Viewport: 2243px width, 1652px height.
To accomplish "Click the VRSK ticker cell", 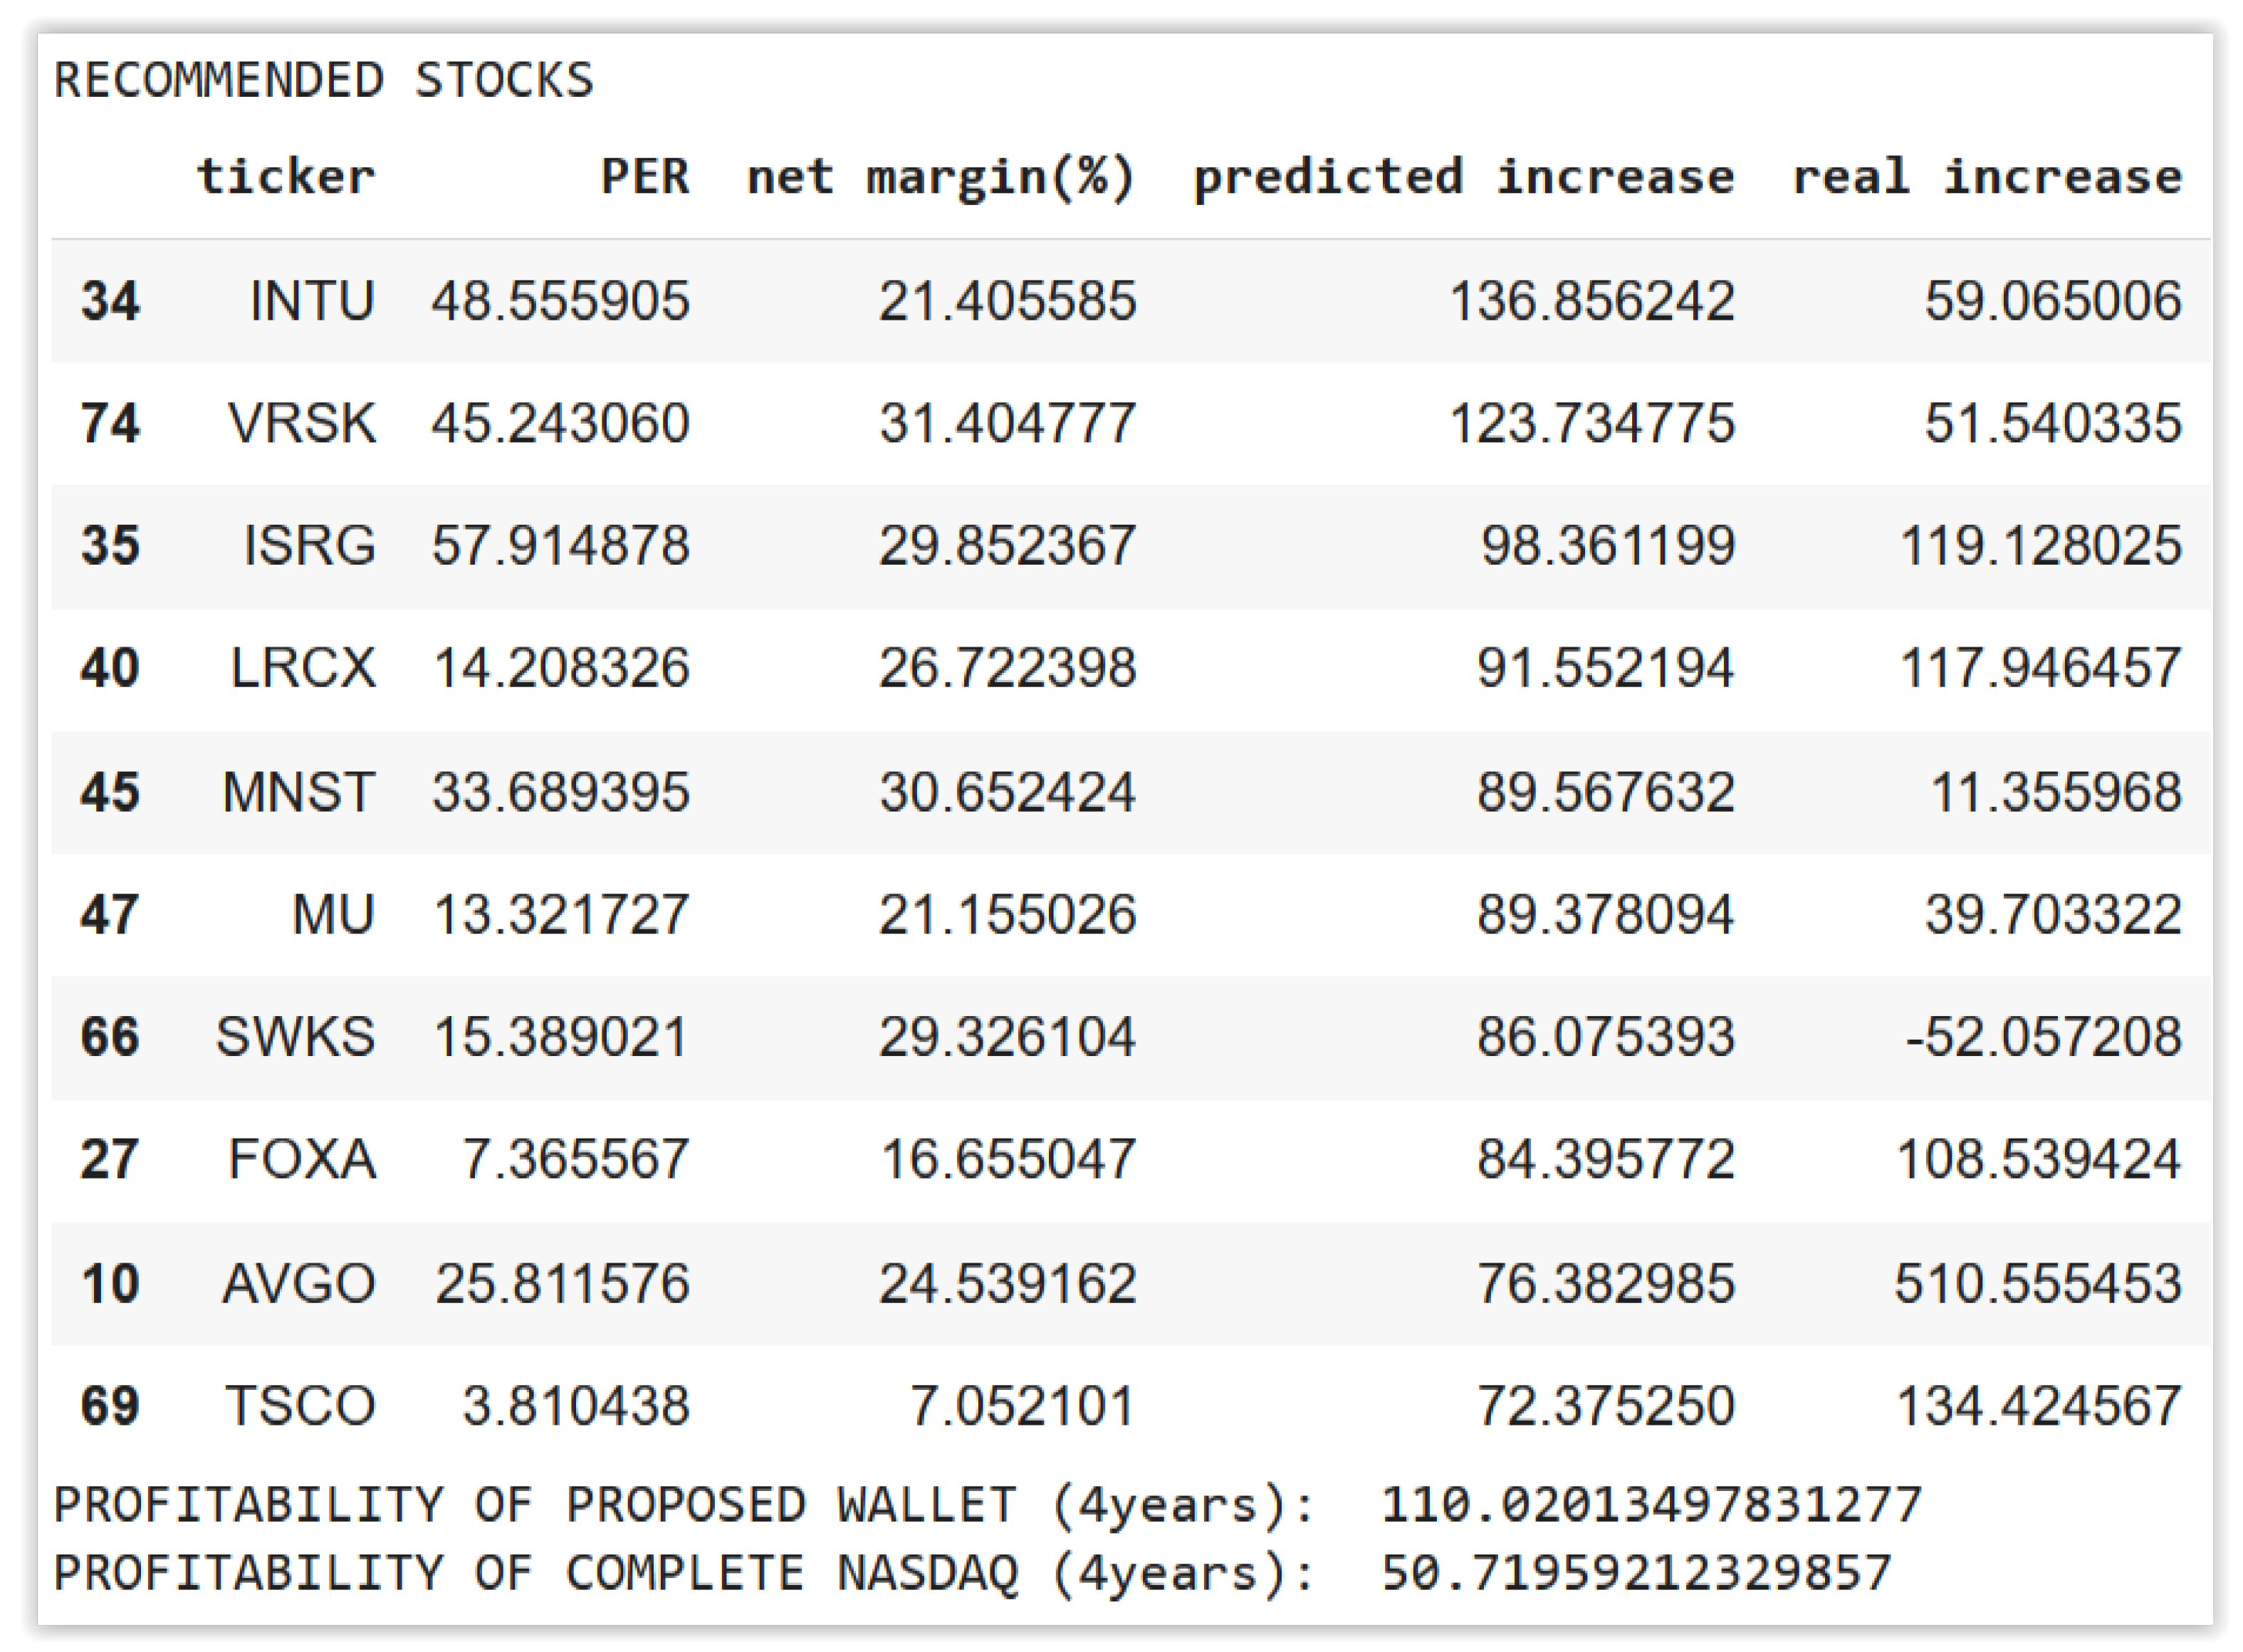I will [302, 423].
